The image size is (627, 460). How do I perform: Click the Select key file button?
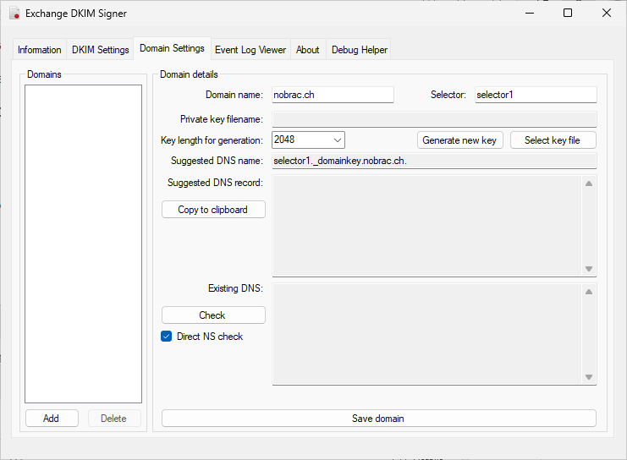coord(553,140)
